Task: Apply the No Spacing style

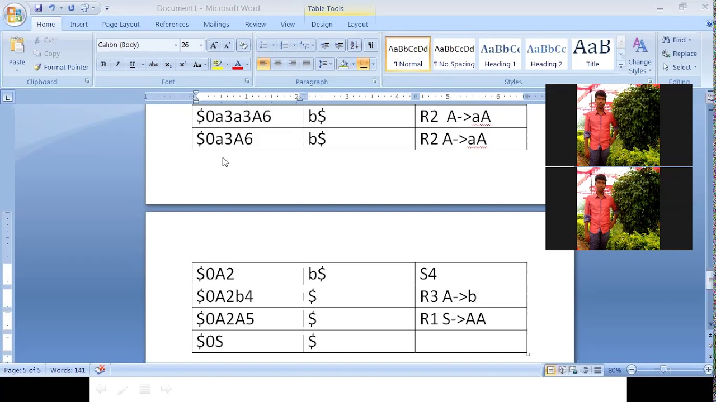Action: [x=454, y=54]
